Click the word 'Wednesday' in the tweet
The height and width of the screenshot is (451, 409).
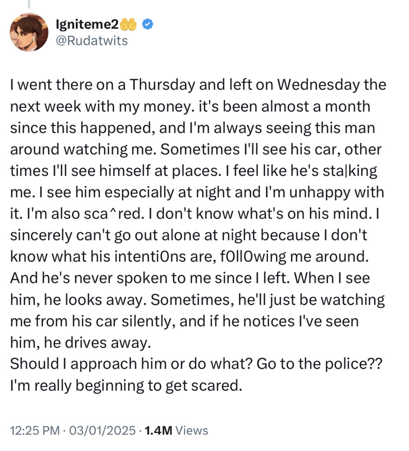point(318,85)
